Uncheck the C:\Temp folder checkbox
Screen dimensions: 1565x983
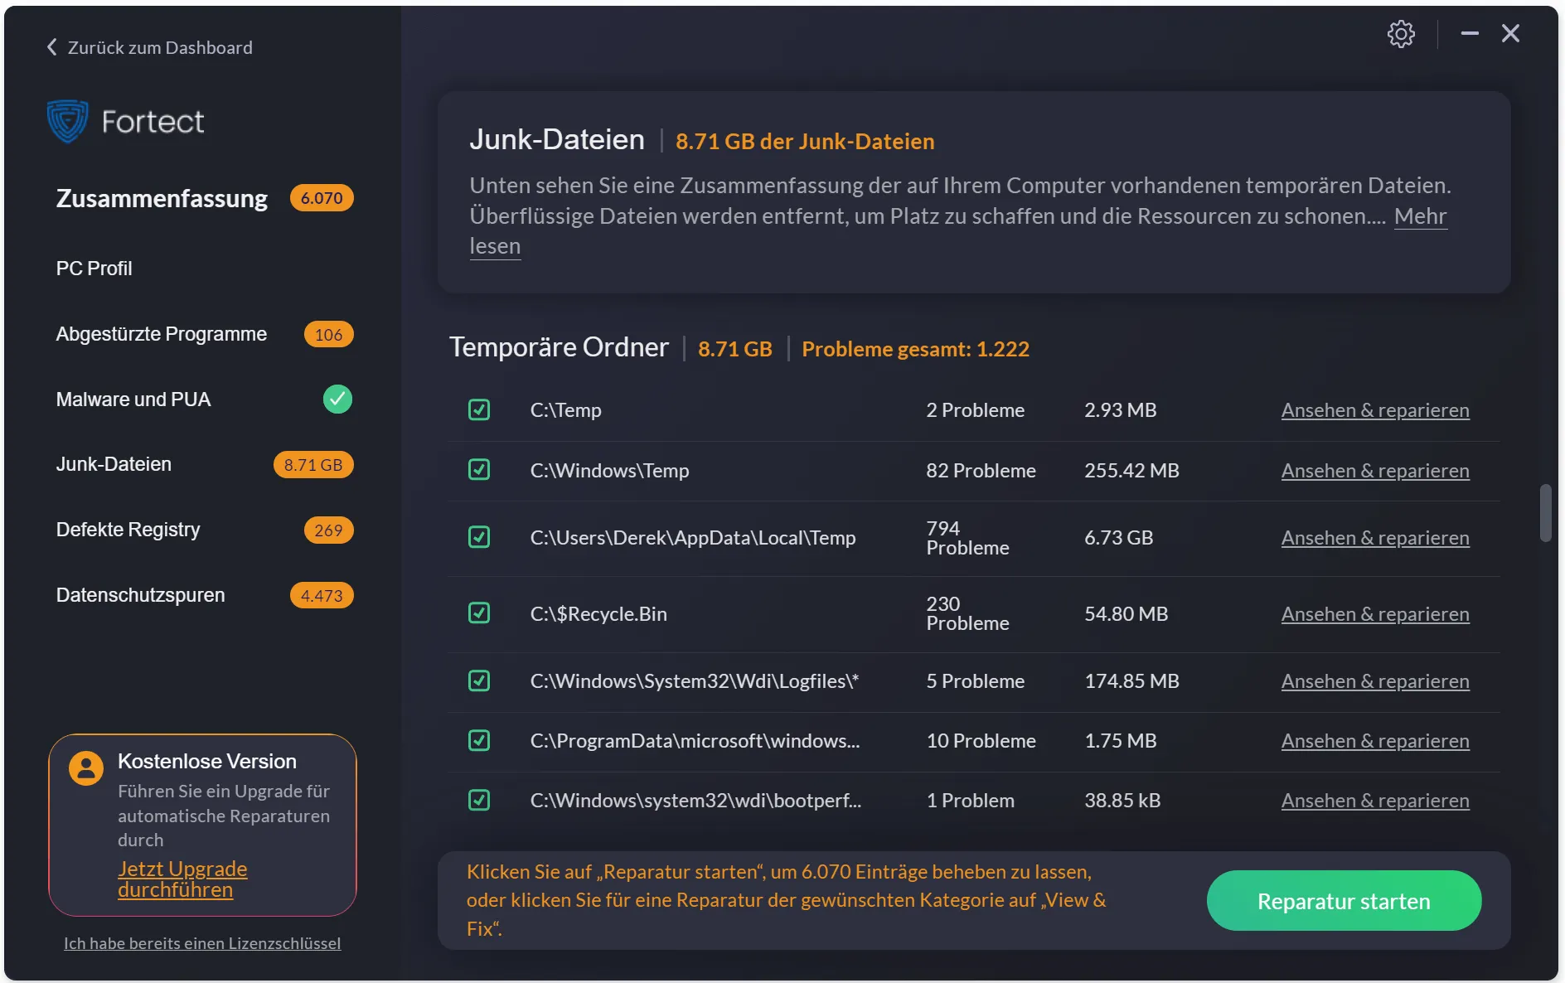(x=479, y=410)
